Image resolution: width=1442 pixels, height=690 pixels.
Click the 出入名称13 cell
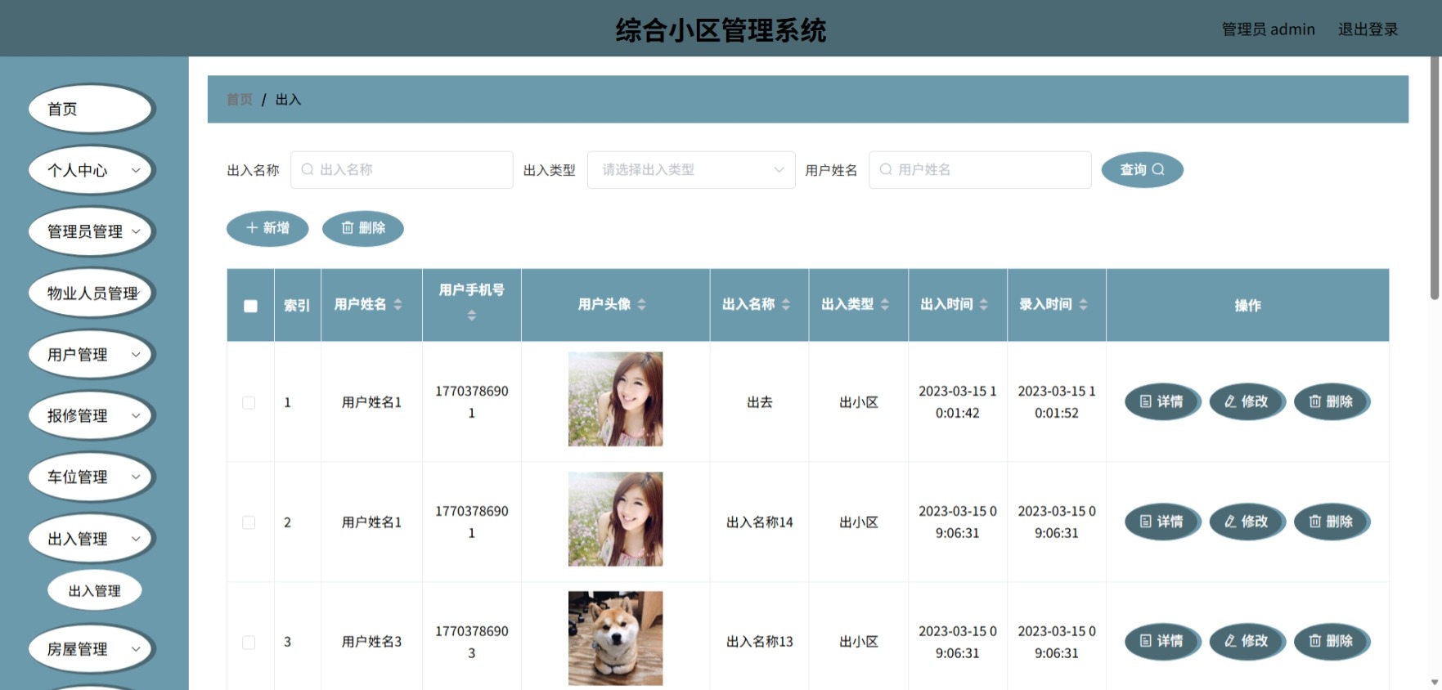pyautogui.click(x=760, y=642)
